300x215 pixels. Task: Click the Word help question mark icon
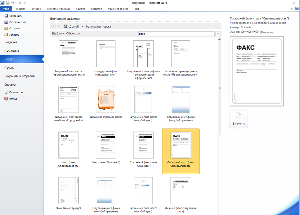pos(296,9)
